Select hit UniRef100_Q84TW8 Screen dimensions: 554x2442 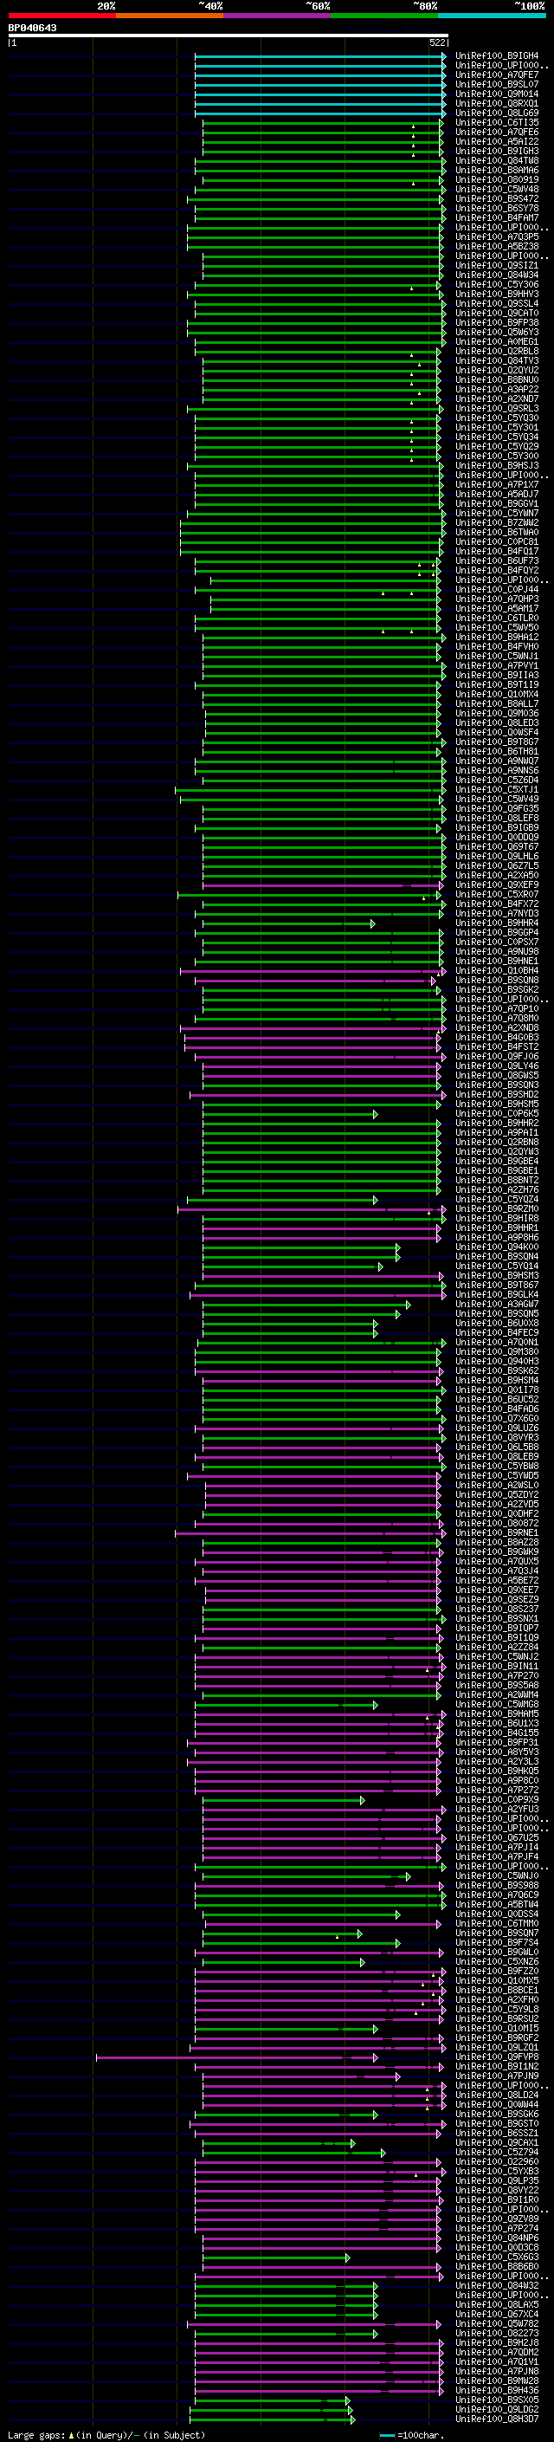(496, 161)
